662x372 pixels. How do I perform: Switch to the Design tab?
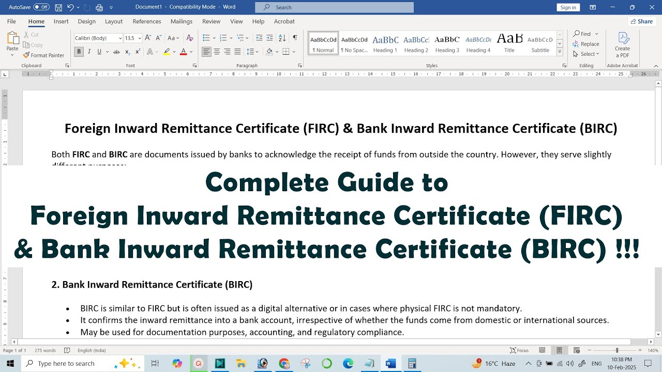[x=87, y=21]
